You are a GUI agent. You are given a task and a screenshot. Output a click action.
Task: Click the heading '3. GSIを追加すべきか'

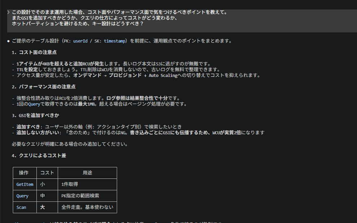click(x=35, y=116)
